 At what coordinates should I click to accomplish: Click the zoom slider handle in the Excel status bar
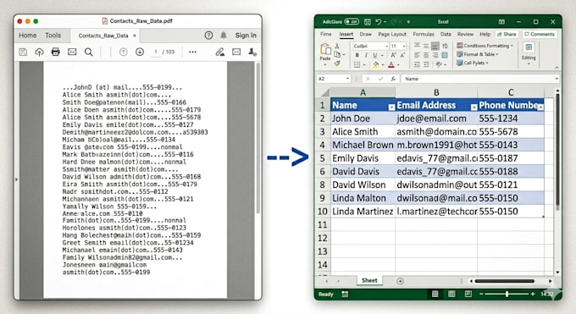point(507,294)
